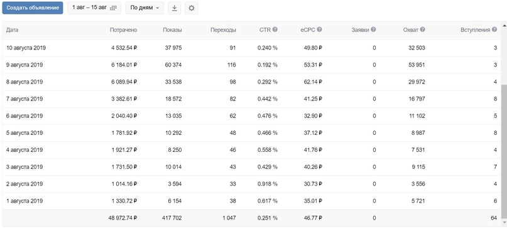
Task: Click the calendar grid icon in date range
Action: click(x=113, y=8)
